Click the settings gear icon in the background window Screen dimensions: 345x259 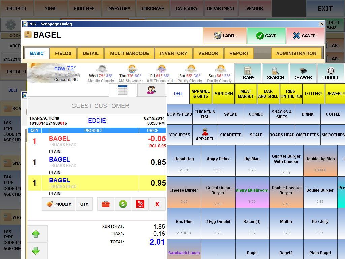[10, 24]
